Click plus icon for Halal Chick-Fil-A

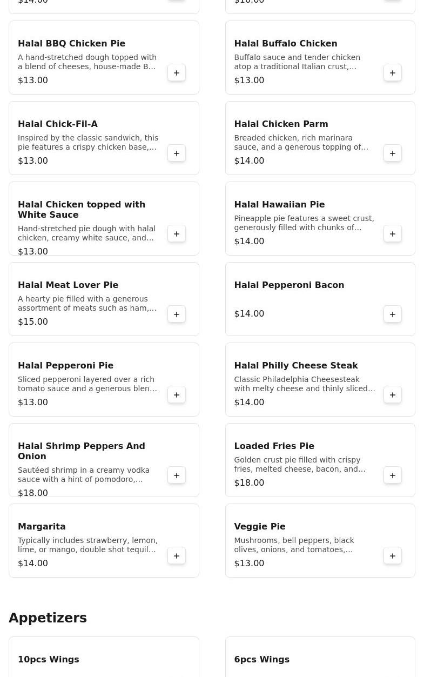point(177,153)
